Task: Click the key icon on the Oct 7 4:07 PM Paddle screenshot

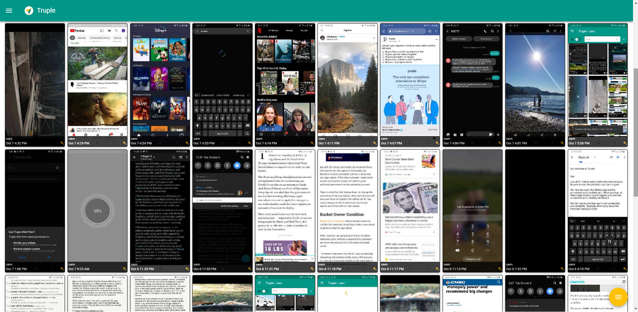Action: [437, 143]
